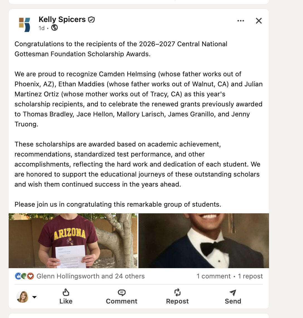Click the paper plane Send icon
This screenshot has width=303, height=318.
[x=233, y=292]
